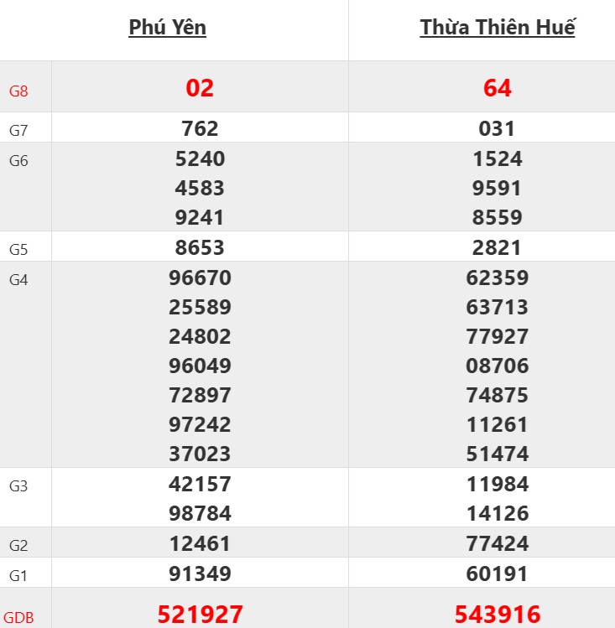
Task: Click Thừa Thiên Huế G2 number 77424
Action: click(498, 543)
